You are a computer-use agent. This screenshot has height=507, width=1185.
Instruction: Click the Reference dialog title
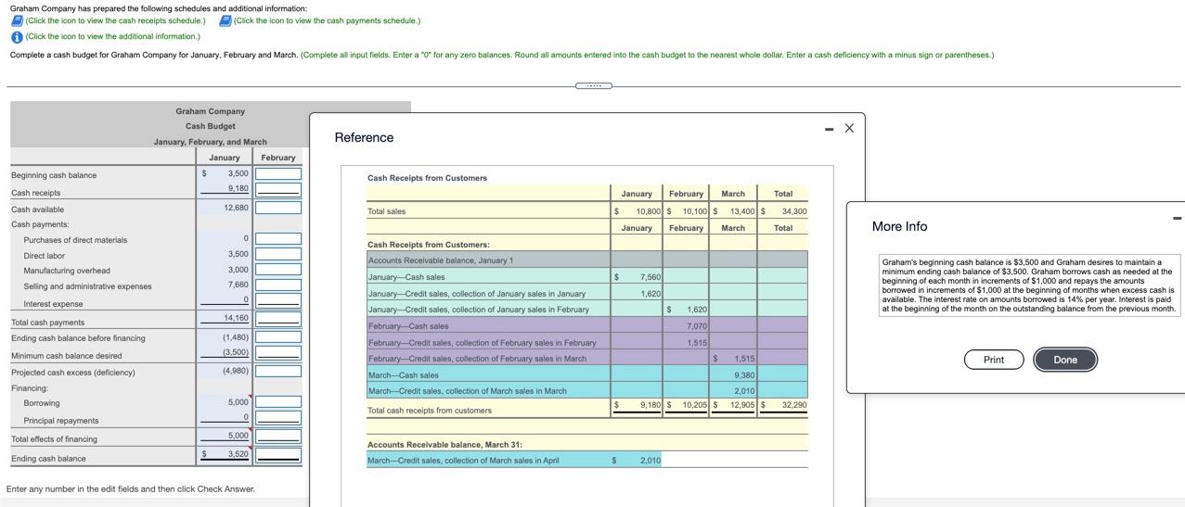[x=364, y=137]
